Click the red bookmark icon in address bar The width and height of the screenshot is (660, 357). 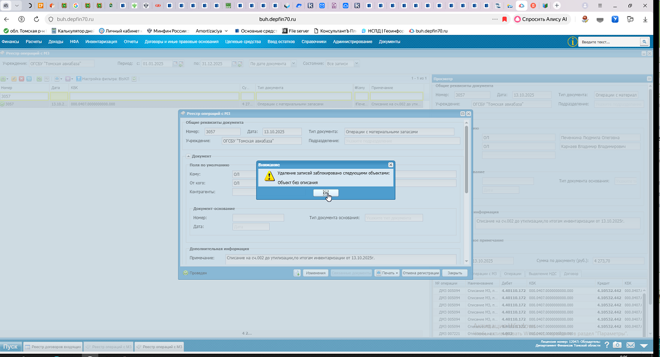click(x=505, y=19)
